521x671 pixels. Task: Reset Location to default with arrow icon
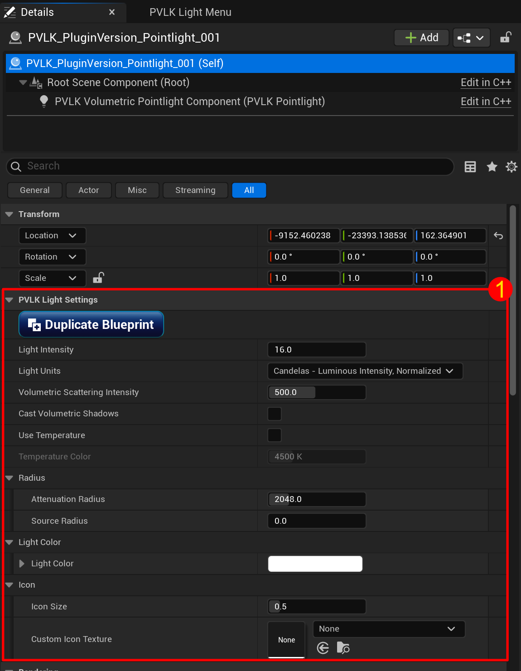coord(498,236)
